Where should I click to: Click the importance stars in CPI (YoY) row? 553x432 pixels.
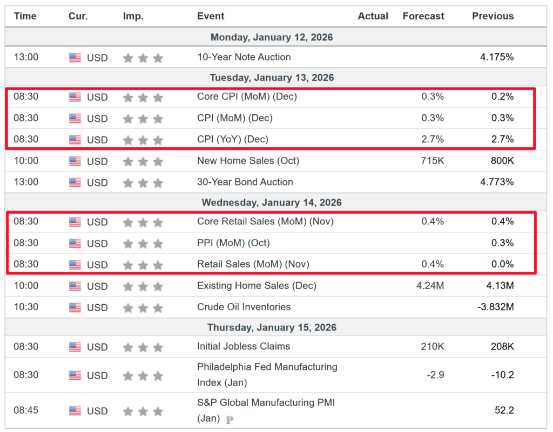click(143, 140)
